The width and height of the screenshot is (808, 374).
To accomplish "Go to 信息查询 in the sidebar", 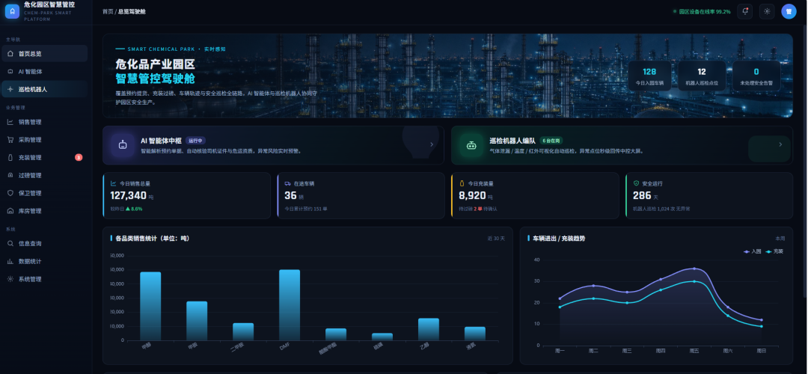I will 44,243.
